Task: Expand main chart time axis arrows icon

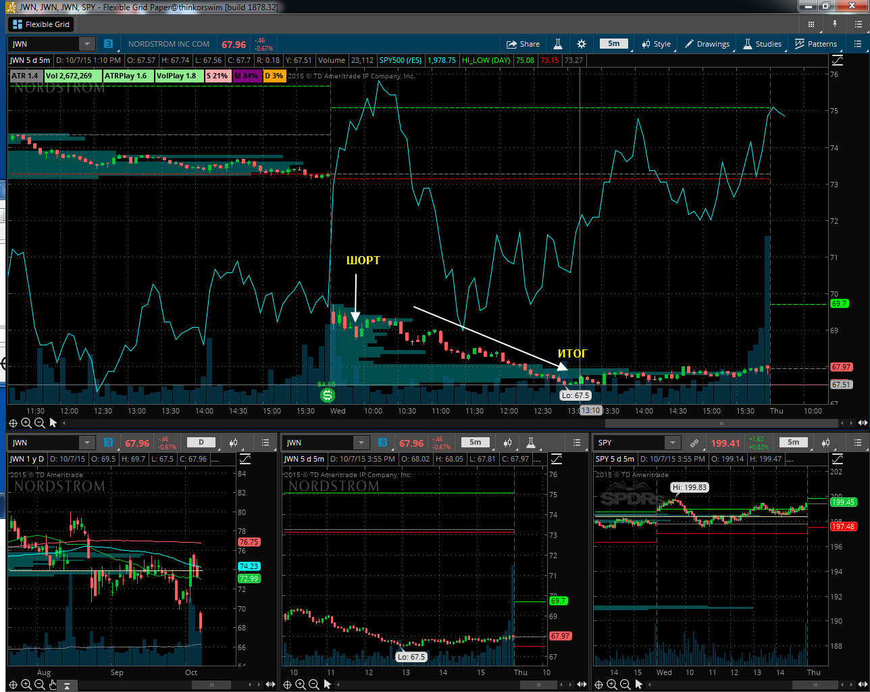Action: [x=862, y=423]
